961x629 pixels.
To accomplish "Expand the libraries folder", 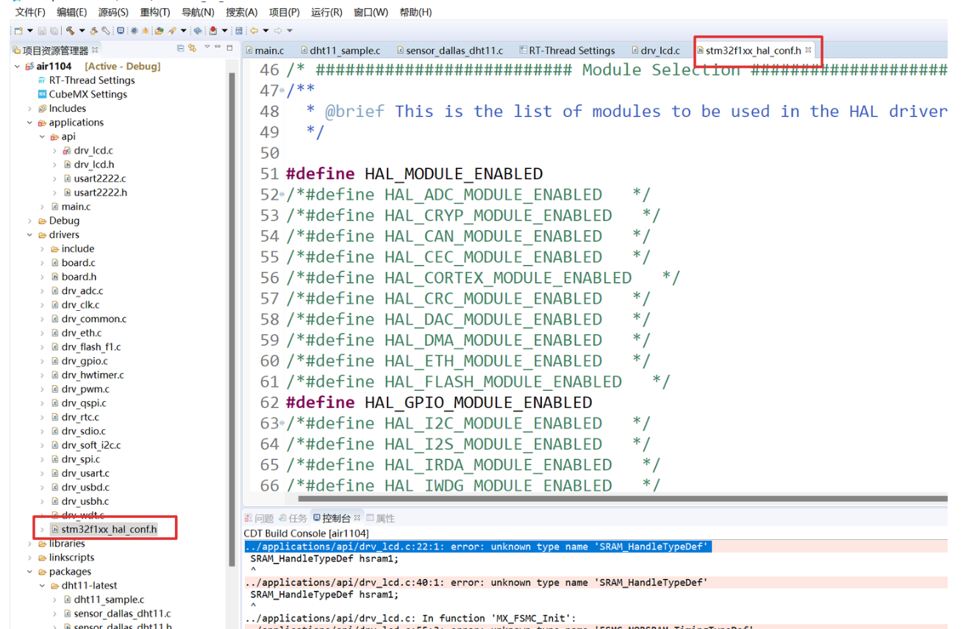I will point(30,544).
